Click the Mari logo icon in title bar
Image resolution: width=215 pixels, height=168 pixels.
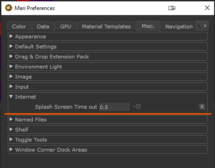9,8
